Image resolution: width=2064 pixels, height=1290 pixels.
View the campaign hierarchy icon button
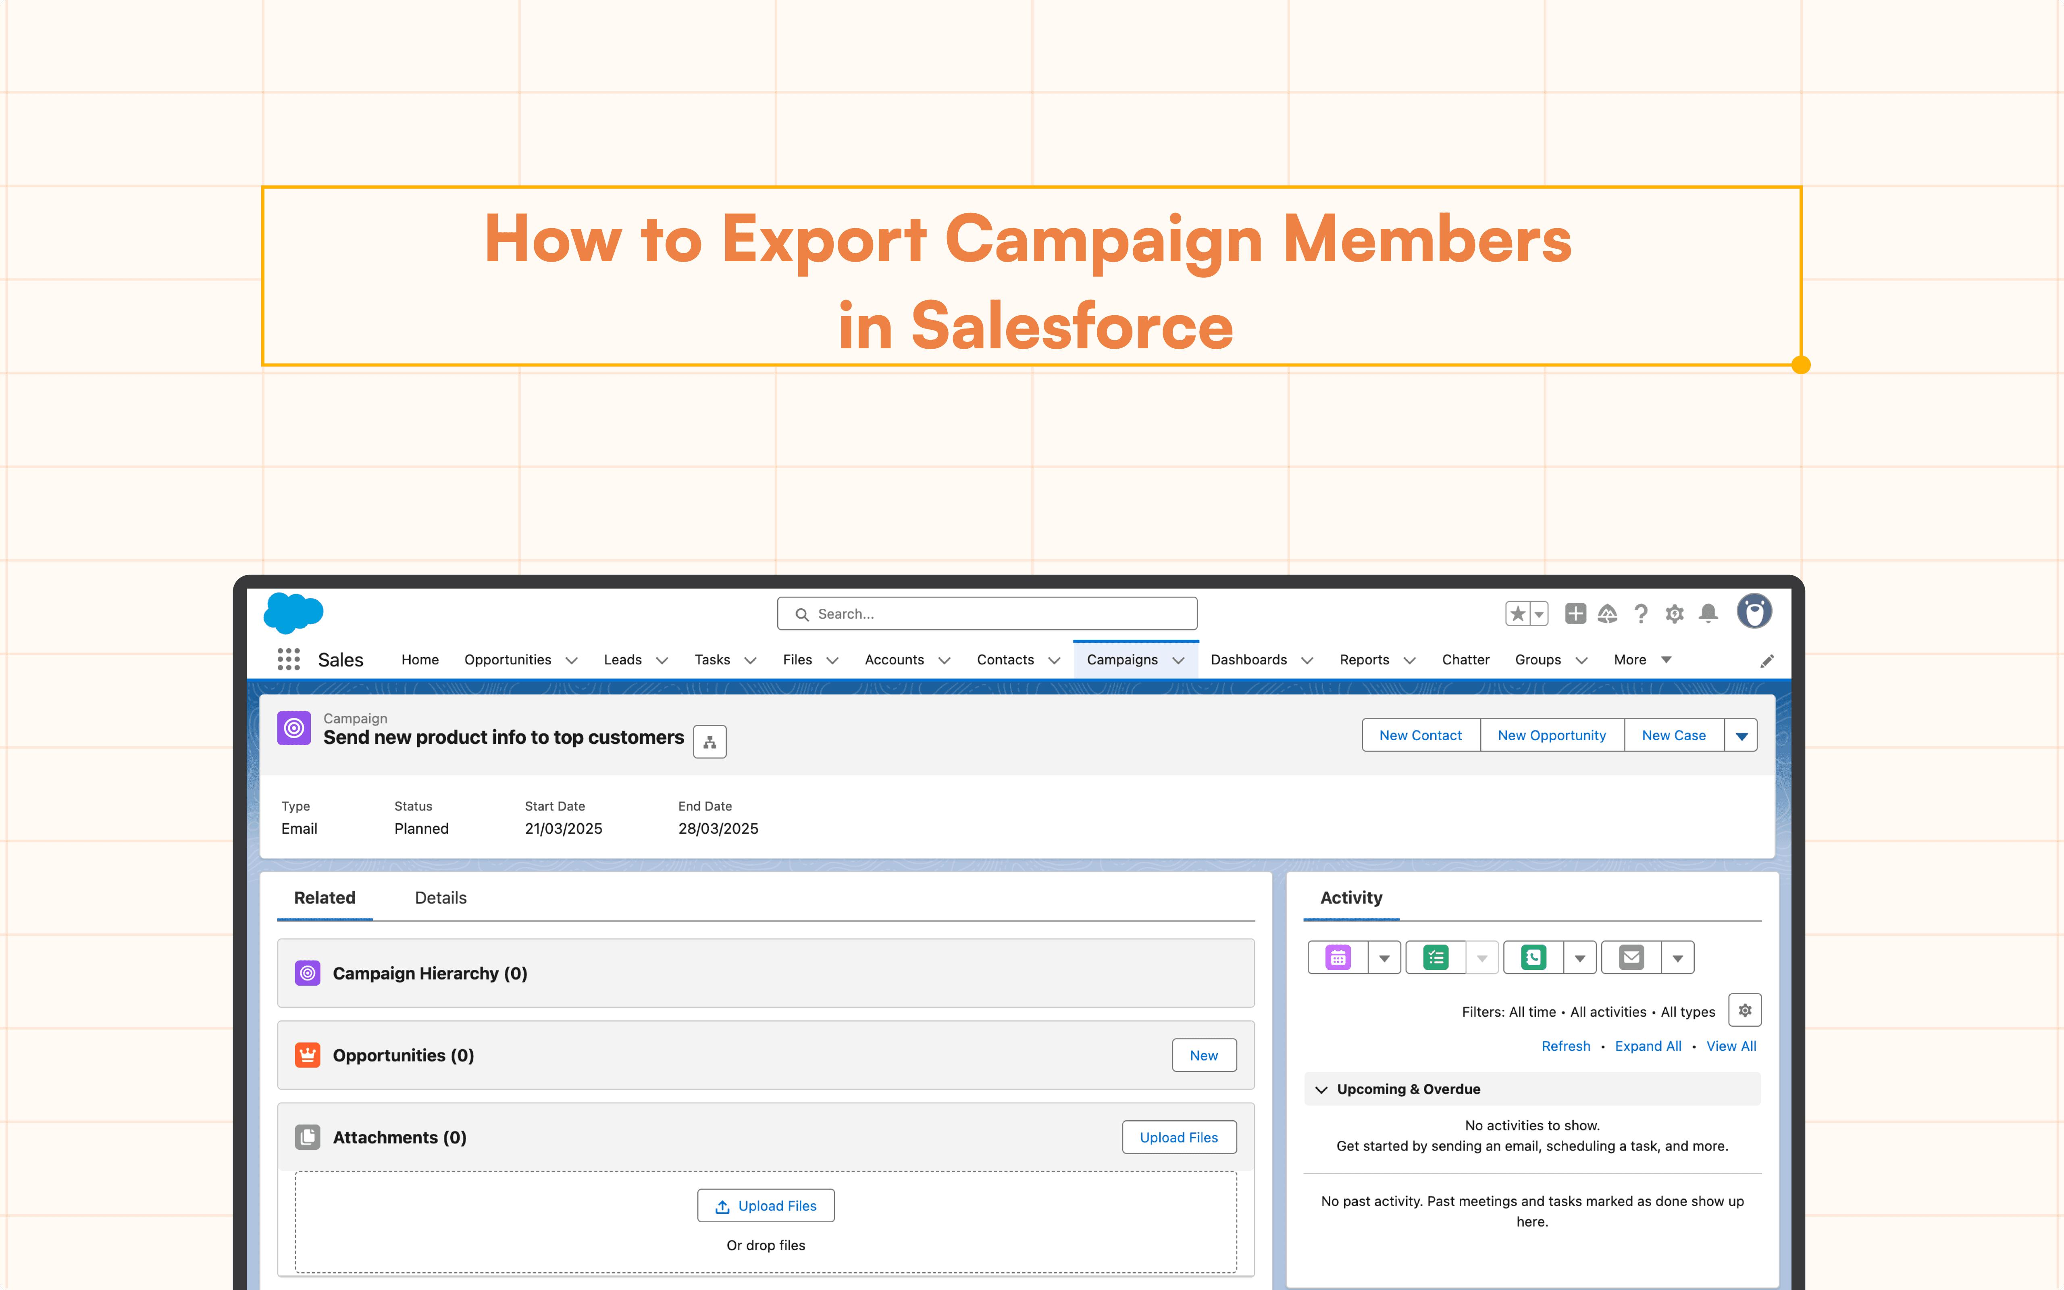coord(709,741)
